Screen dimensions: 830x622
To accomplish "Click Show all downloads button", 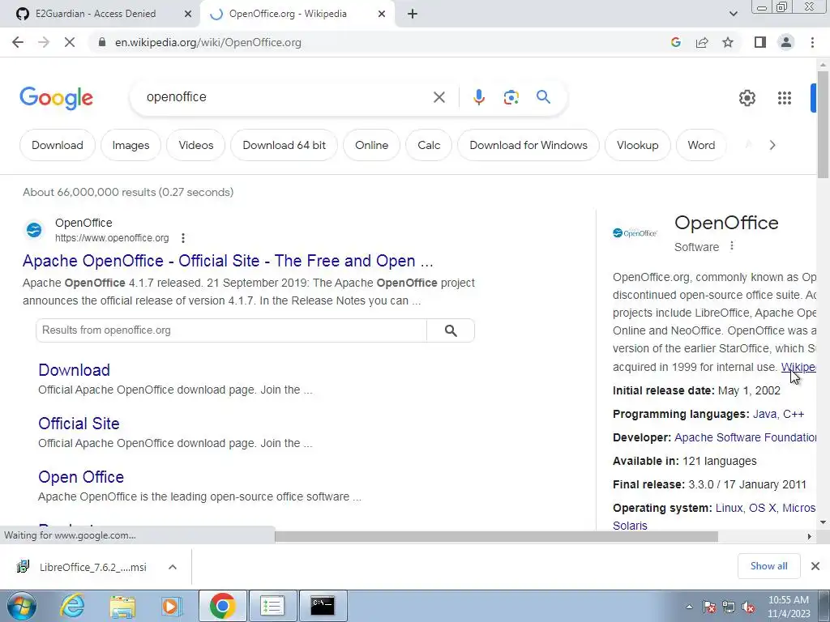I will click(768, 566).
